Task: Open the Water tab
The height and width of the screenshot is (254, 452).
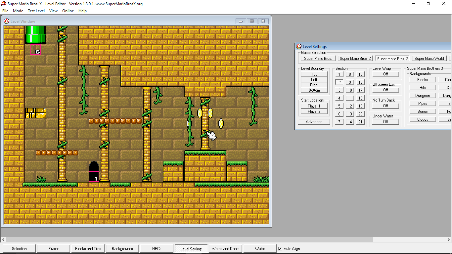Action: (260, 249)
